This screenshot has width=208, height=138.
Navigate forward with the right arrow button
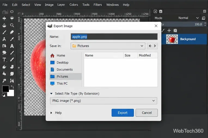pyautogui.click(x=155, y=46)
